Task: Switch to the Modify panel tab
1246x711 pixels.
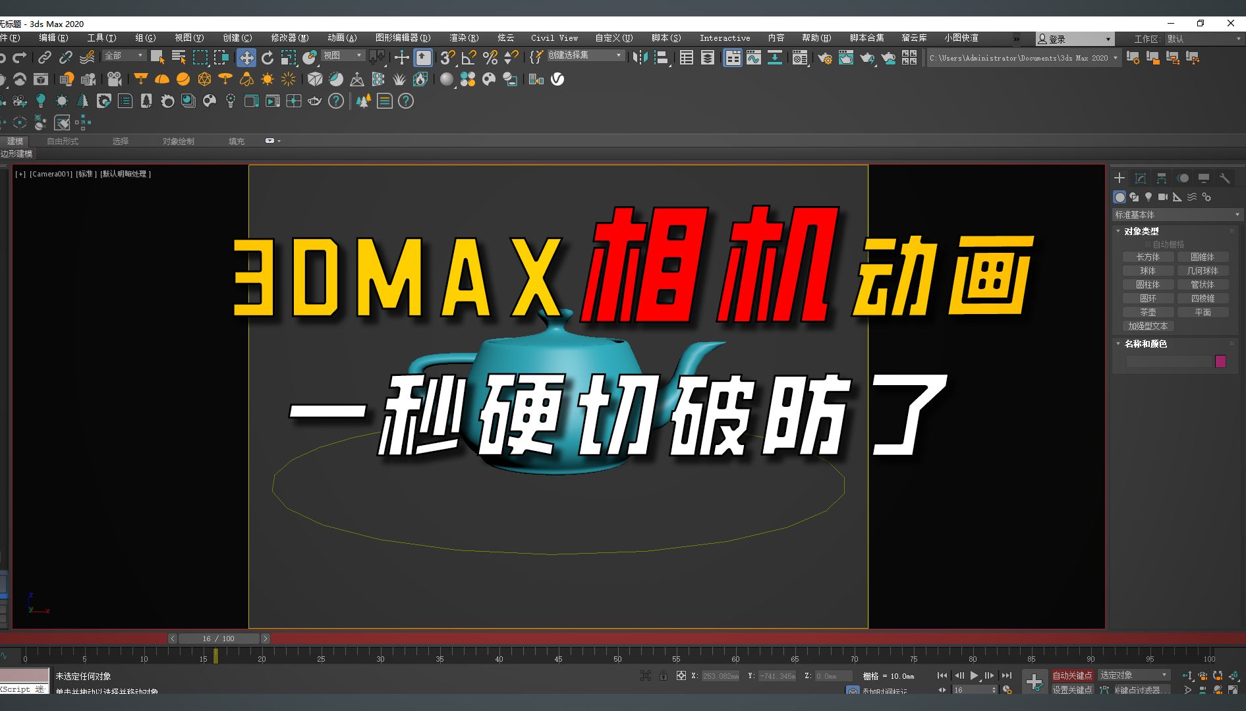Action: tap(1139, 178)
